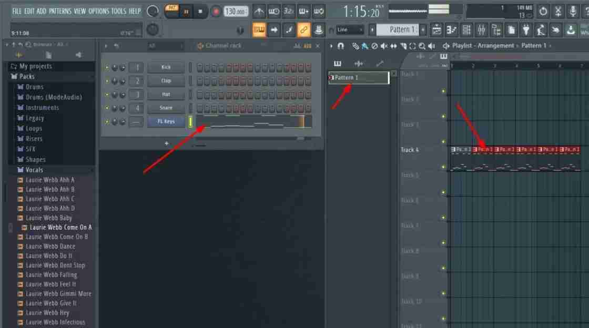Select the playlist Mute tool
This screenshot has width=589, height=328.
384,46
